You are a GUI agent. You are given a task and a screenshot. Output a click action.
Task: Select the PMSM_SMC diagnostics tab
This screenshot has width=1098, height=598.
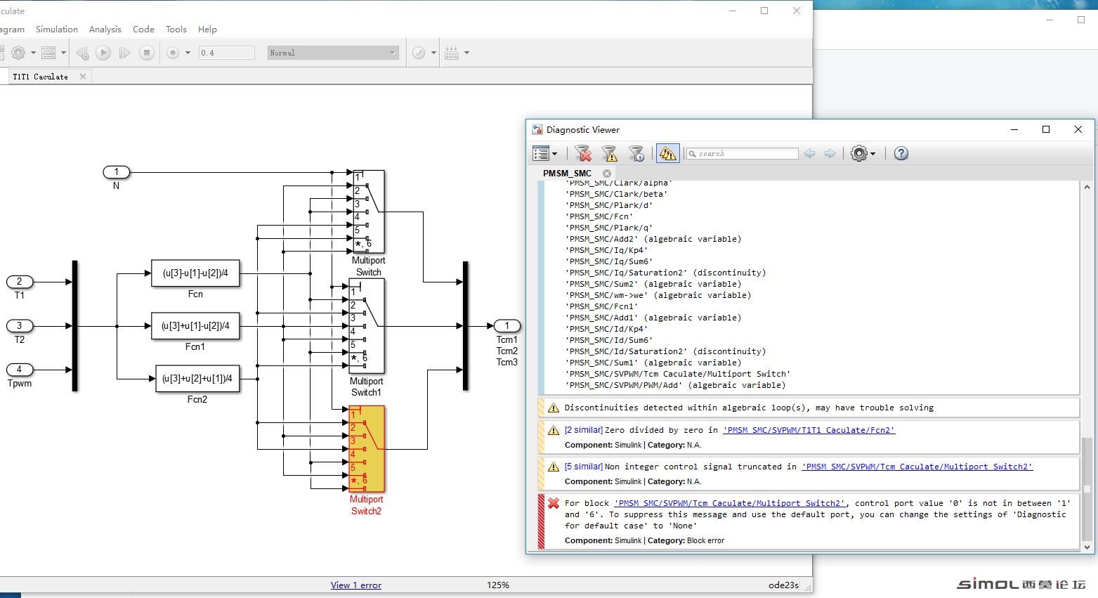coord(567,173)
